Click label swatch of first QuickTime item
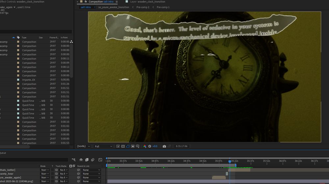This screenshot has width=329, height=184. 18,101
